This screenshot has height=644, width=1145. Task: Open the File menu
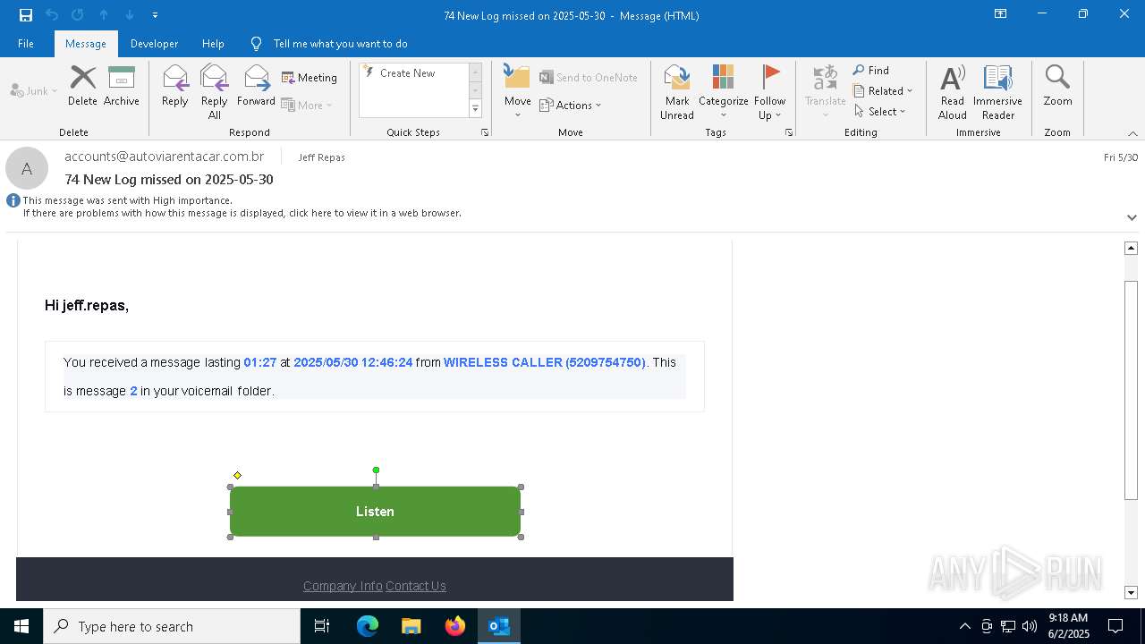click(x=26, y=43)
